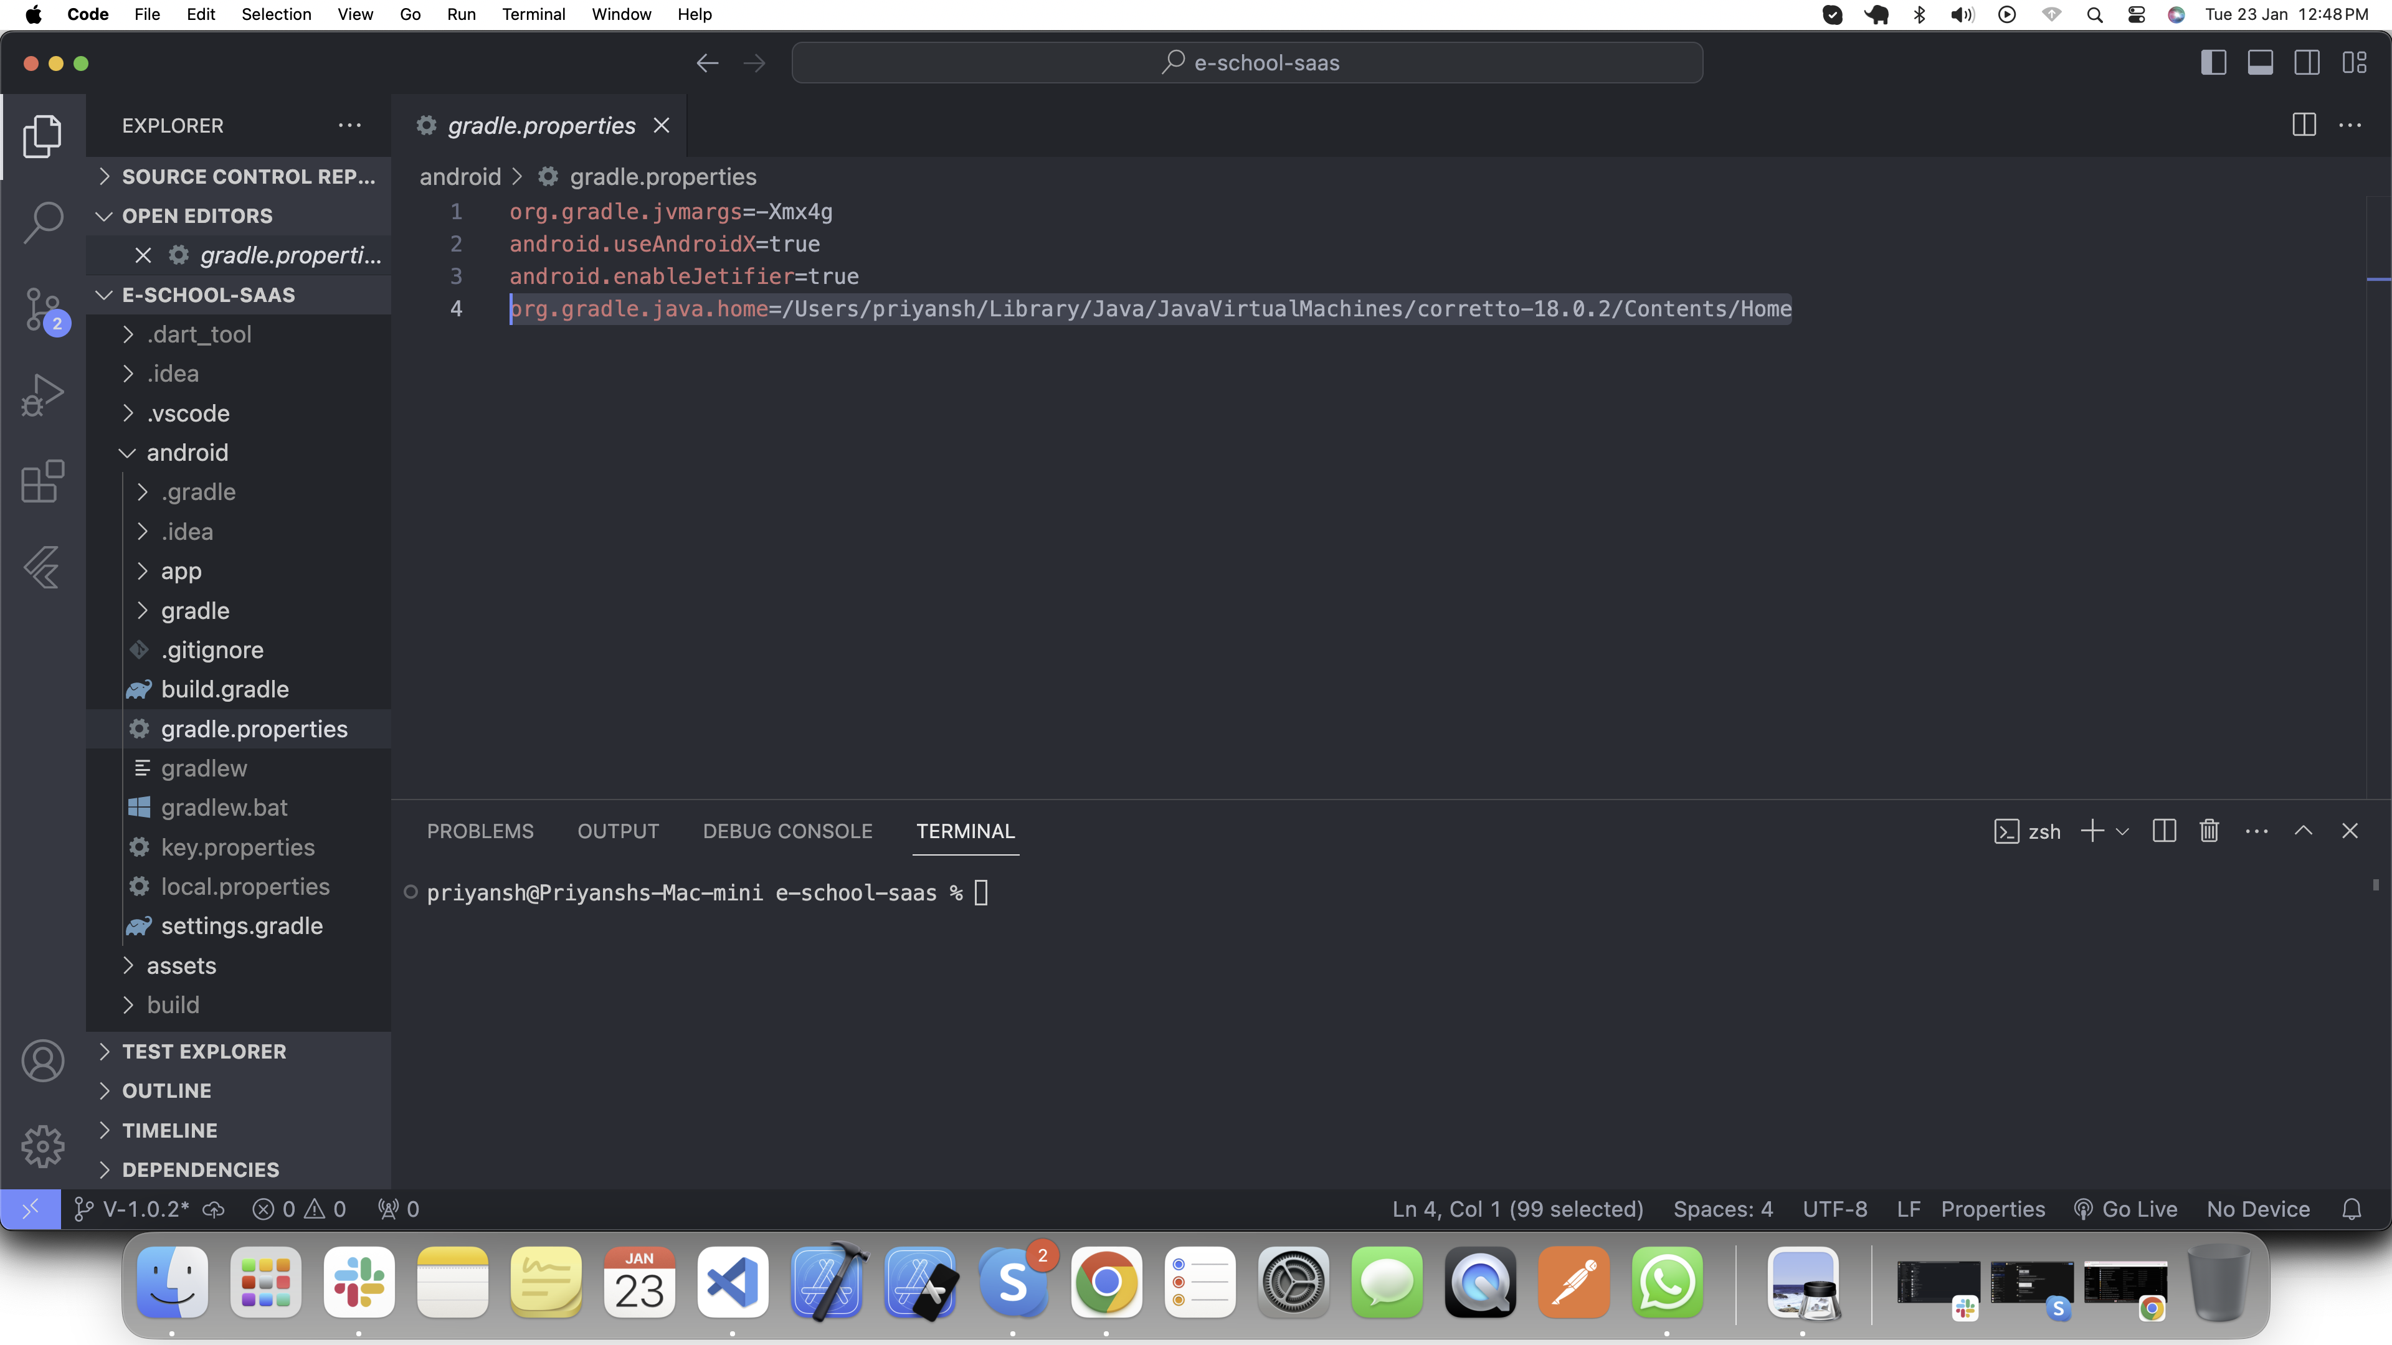Toggle Primary Side Bar visibility
The width and height of the screenshot is (2392, 1345).
coord(2213,63)
